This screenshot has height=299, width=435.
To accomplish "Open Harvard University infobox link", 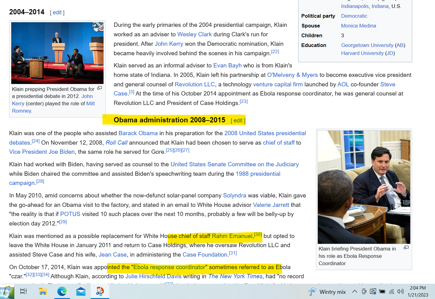I will [x=362, y=53].
